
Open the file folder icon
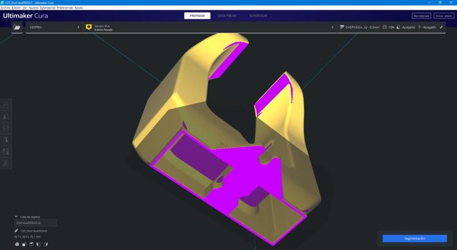point(17,27)
